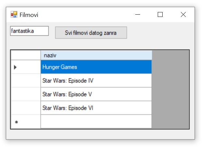Pick the 'Star Wars: Episode VI' cell

coord(96,108)
